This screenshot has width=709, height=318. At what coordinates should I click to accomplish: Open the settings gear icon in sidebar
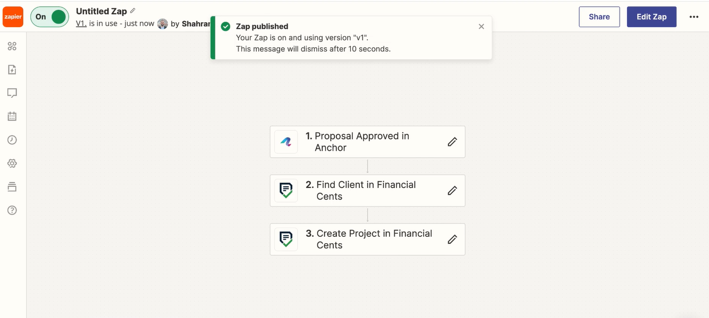tap(12, 164)
